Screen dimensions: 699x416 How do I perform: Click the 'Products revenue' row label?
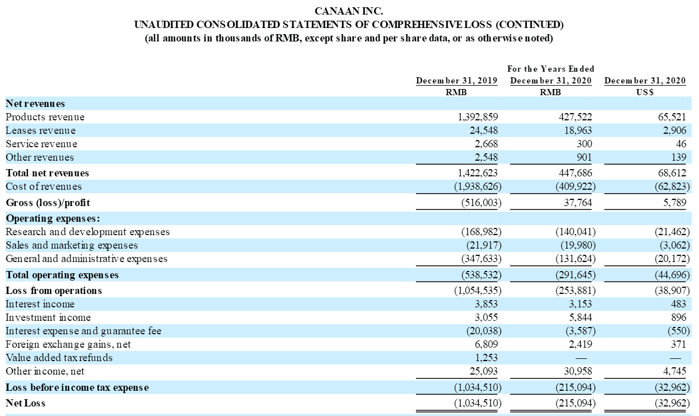click(45, 117)
